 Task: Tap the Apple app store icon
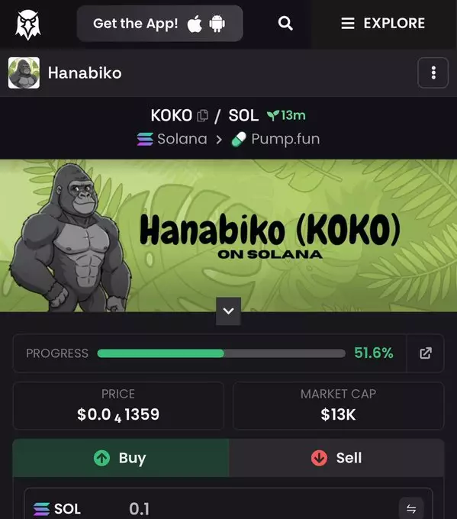[195, 24]
